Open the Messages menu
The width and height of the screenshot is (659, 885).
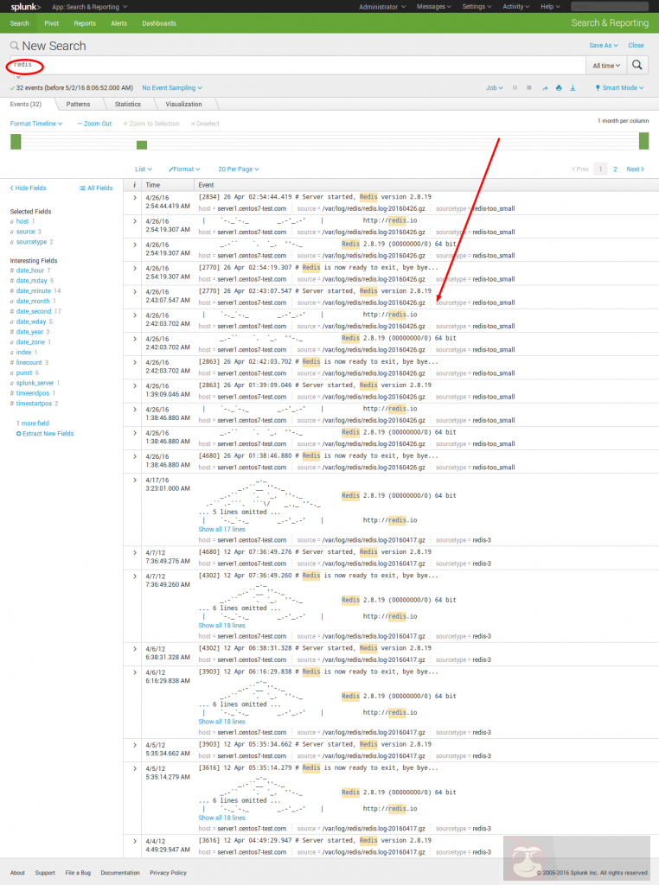(433, 7)
